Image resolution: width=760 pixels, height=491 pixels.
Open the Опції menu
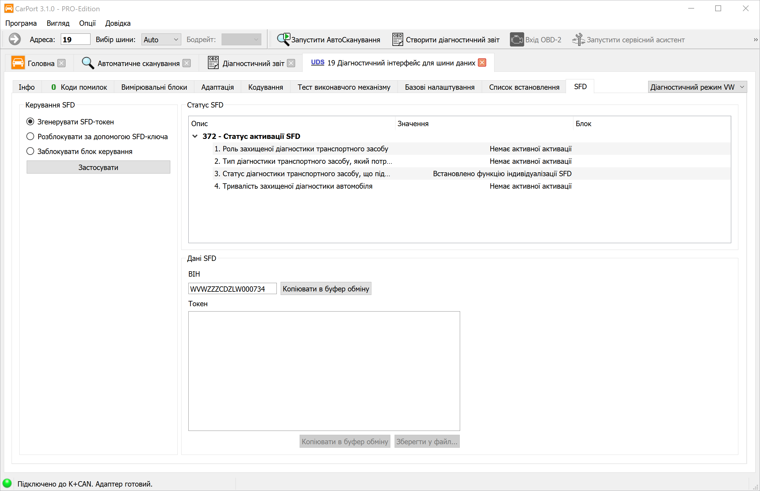[x=87, y=23]
